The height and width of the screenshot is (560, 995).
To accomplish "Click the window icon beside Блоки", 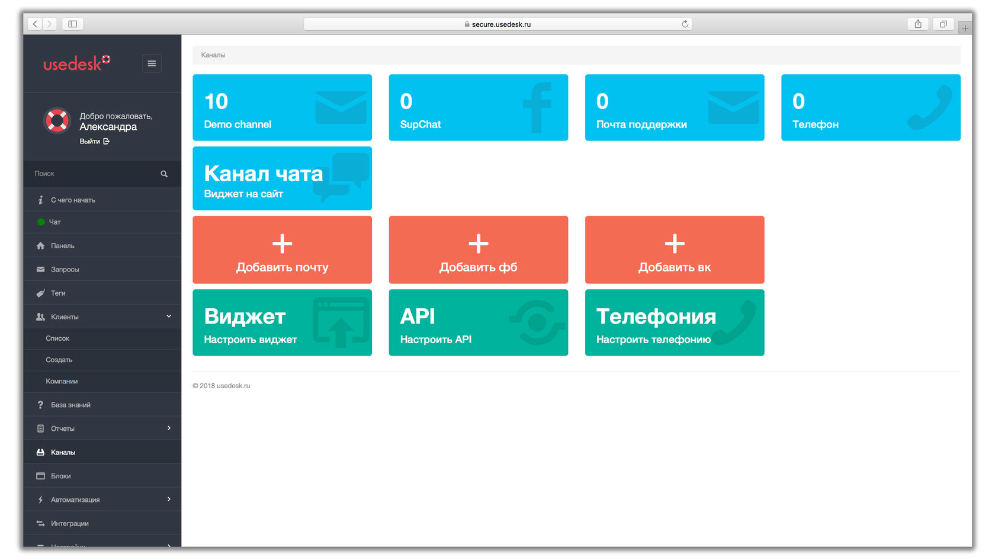I will pos(40,476).
